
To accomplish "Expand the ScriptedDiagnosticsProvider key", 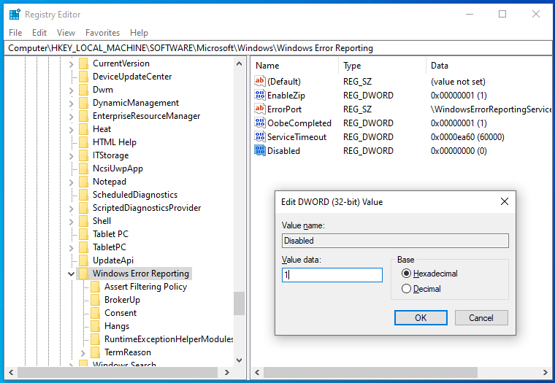I will point(71,209).
